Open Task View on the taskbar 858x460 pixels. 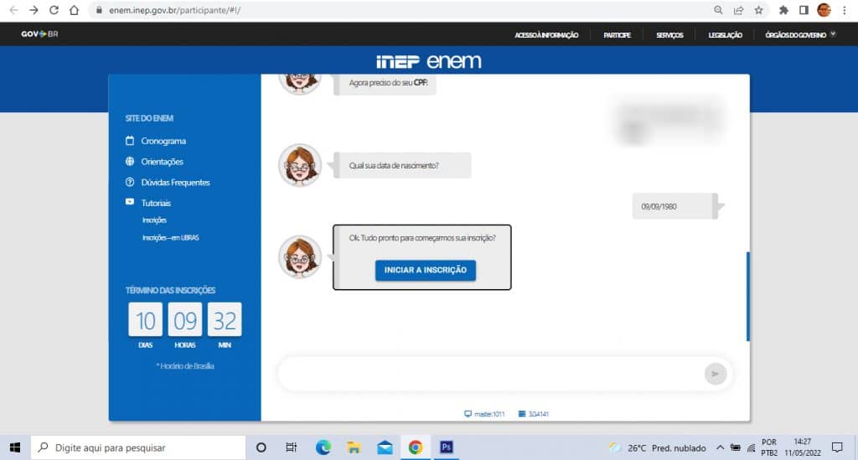point(291,447)
